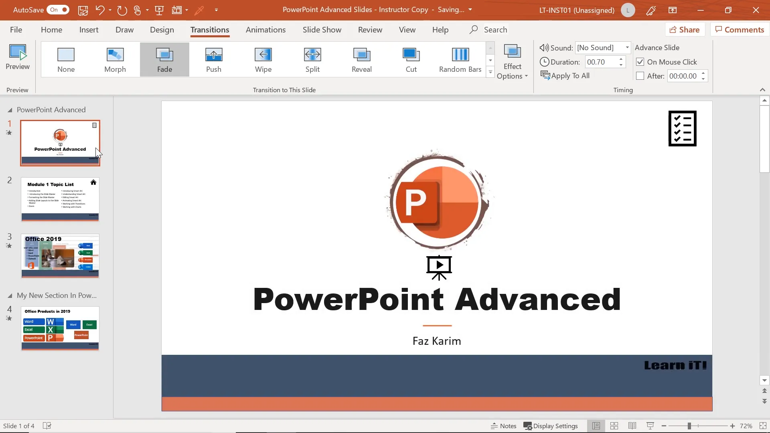Image resolution: width=770 pixels, height=433 pixels.
Task: Click the presentation play icon on slide
Action: [439, 267]
